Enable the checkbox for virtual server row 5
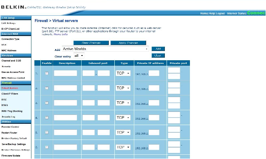 click(x=47, y=132)
